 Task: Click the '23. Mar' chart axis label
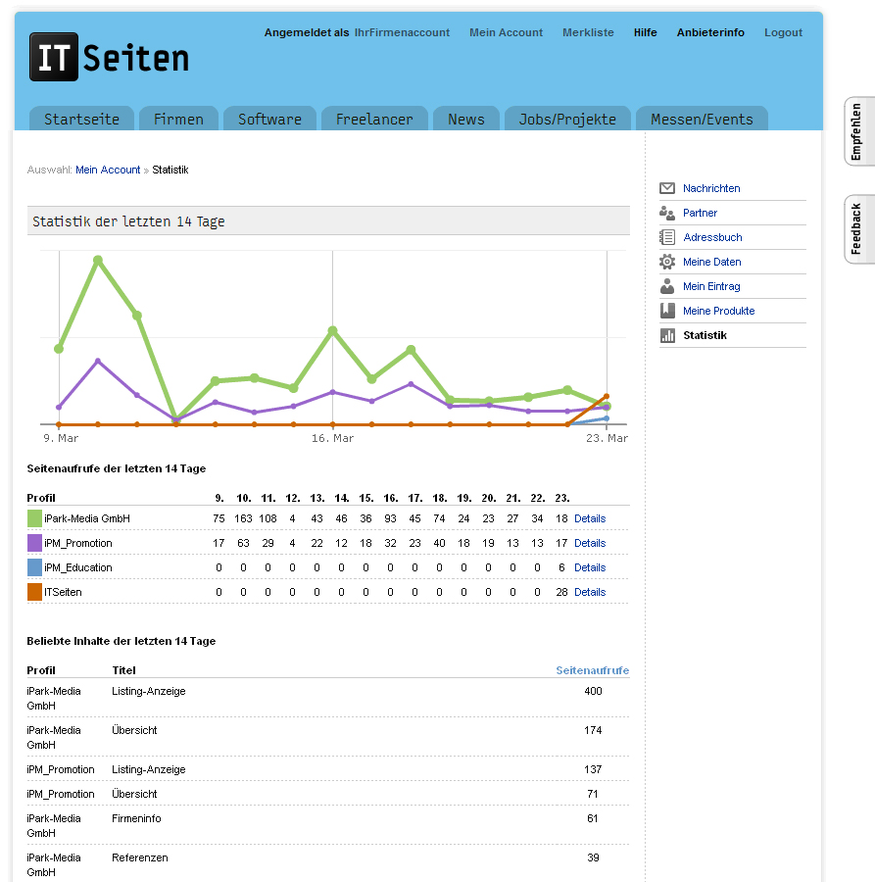pos(607,438)
